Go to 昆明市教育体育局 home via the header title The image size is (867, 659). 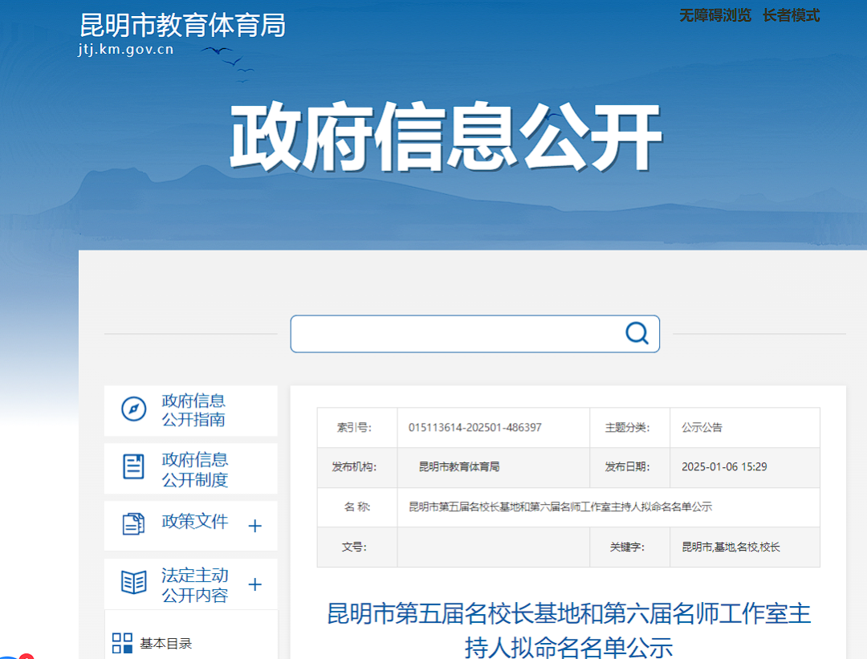(182, 26)
